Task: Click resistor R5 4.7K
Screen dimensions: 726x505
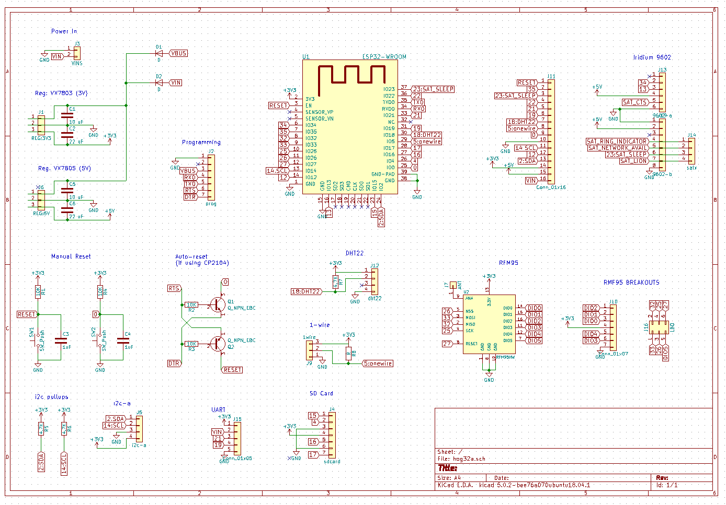Action: pos(41,429)
